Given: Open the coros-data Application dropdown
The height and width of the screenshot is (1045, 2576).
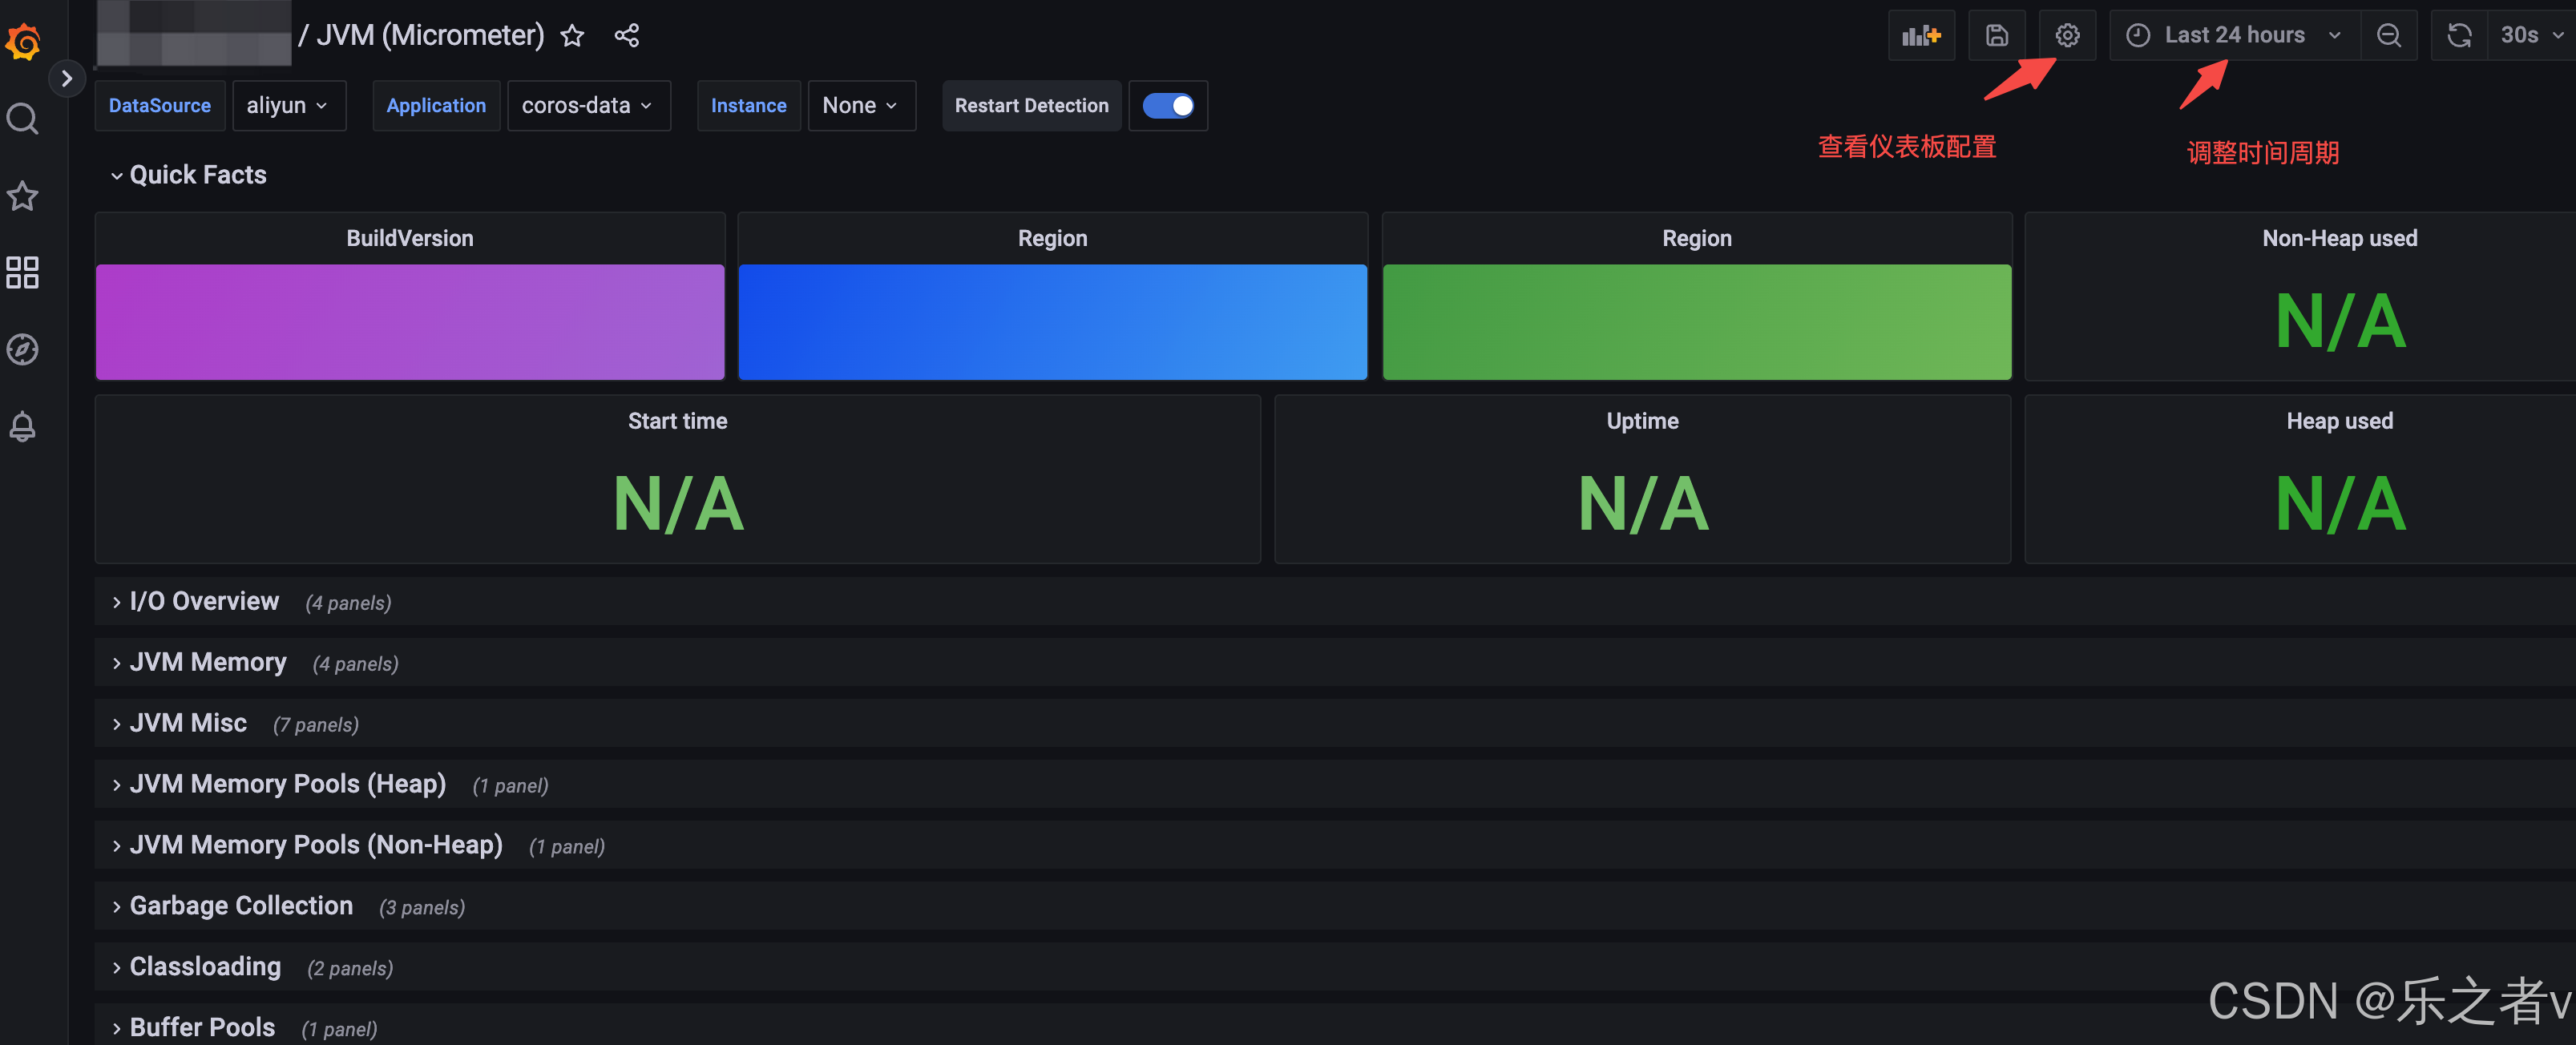Looking at the screenshot, I should (588, 106).
